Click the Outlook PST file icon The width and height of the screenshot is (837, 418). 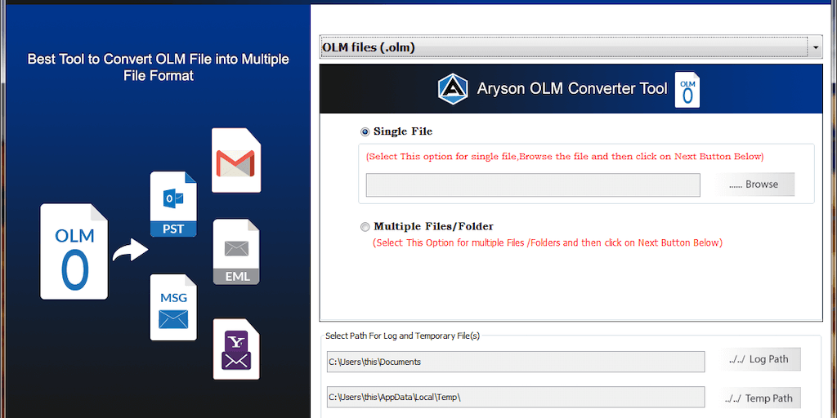point(173,203)
